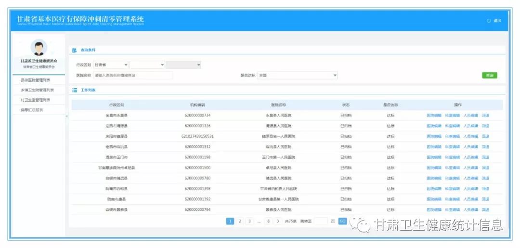Click code cell 620000001198
520x248 pixels.
pos(198,157)
